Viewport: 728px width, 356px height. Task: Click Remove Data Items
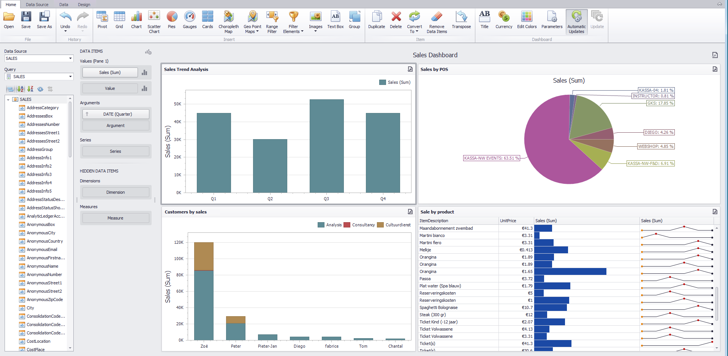437,22
